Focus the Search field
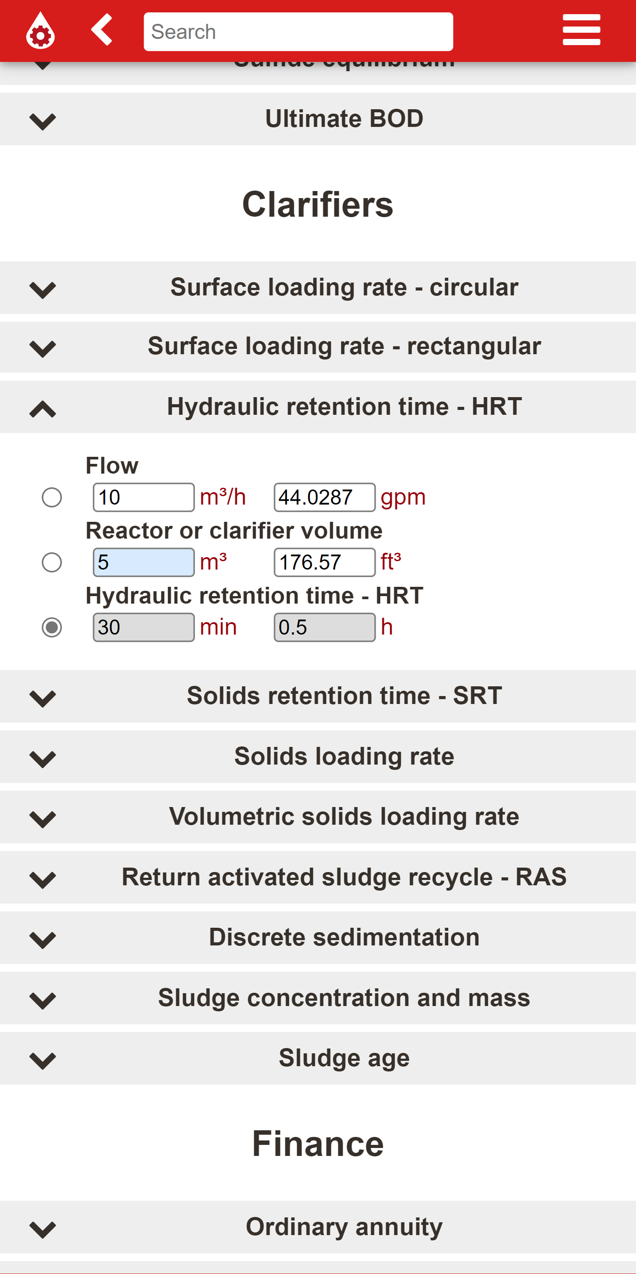The height and width of the screenshot is (1274, 636). tap(298, 32)
